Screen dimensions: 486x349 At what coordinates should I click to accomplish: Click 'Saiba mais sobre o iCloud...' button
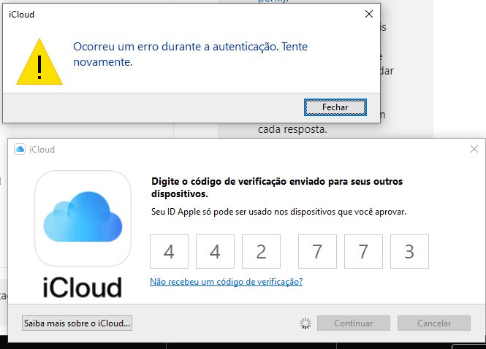(x=77, y=323)
